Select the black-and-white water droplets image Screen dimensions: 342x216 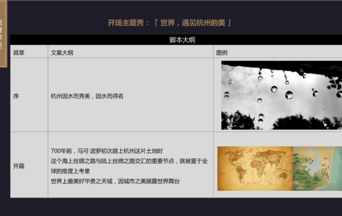coord(281,95)
